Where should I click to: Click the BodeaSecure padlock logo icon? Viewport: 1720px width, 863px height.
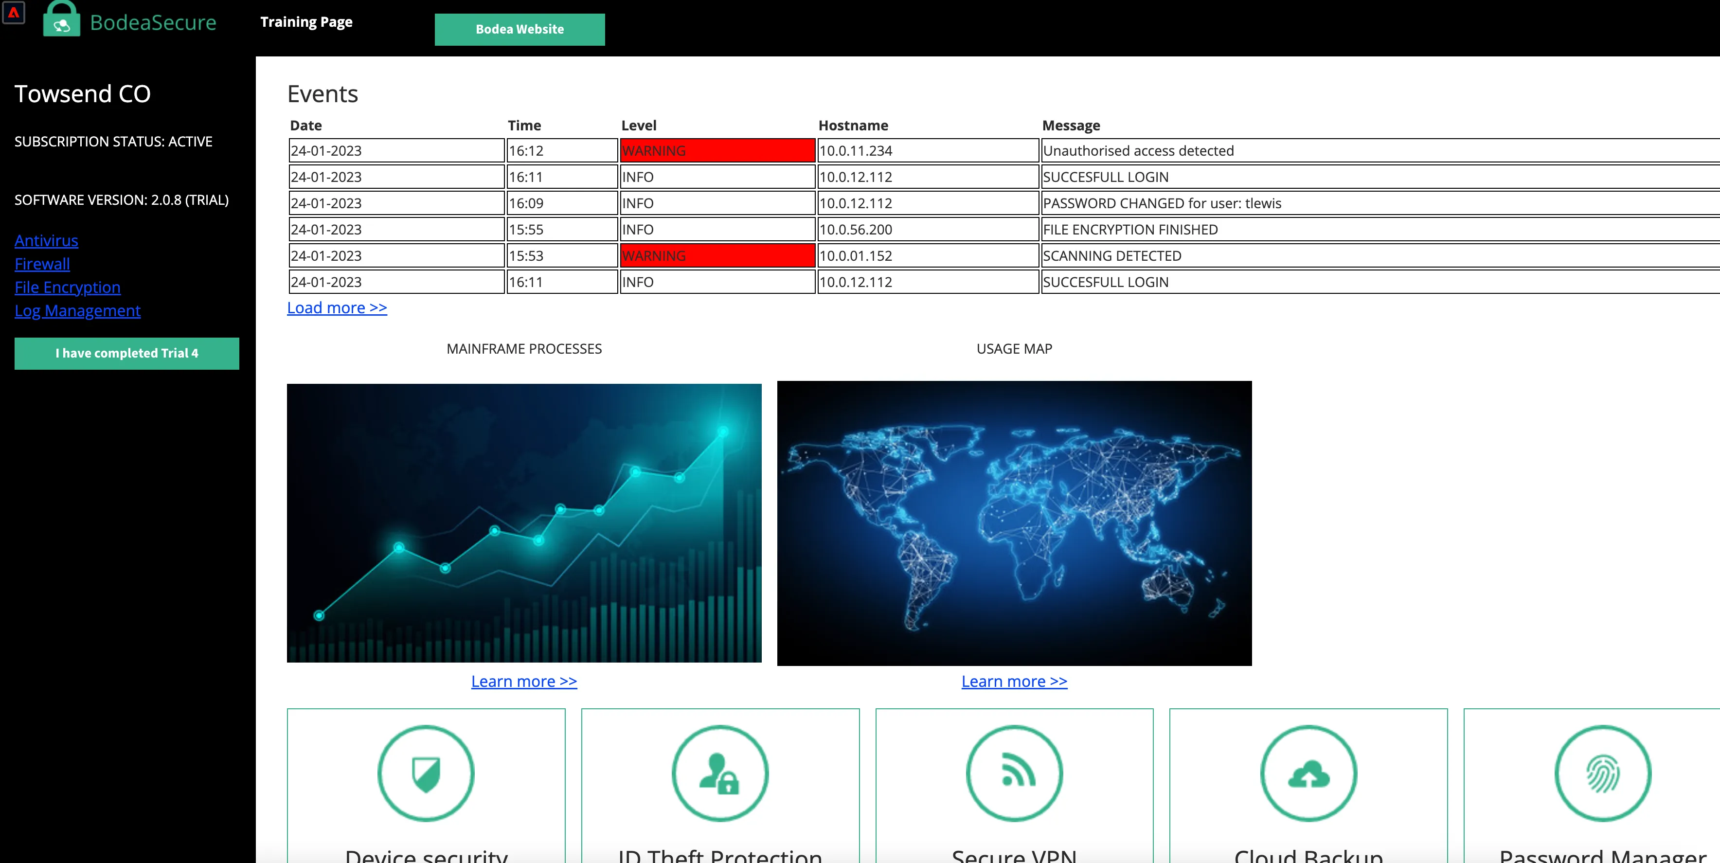coord(61,18)
